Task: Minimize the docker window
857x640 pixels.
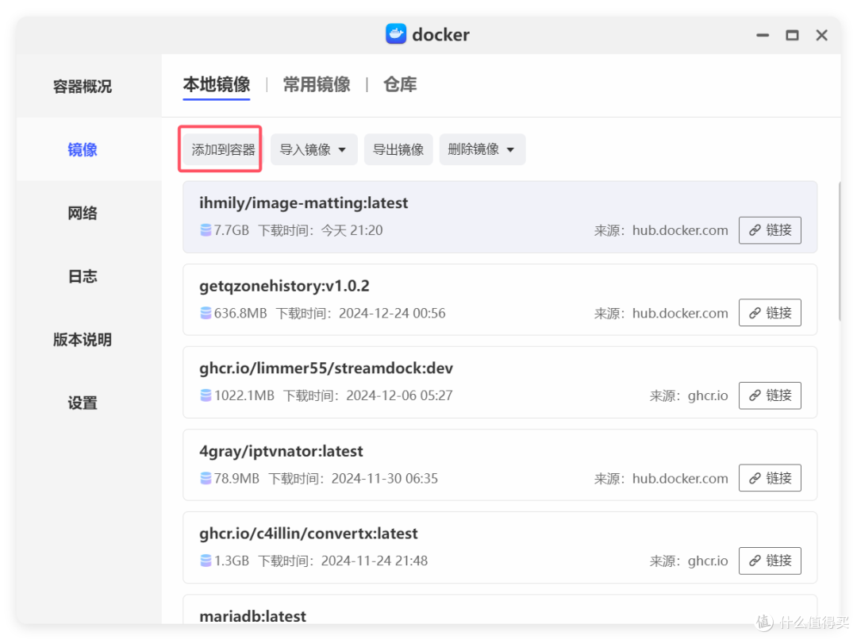Action: click(x=763, y=35)
